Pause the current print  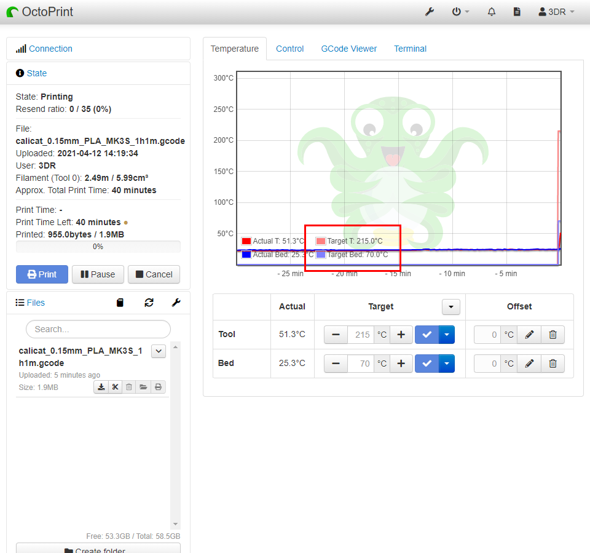pyautogui.click(x=98, y=274)
